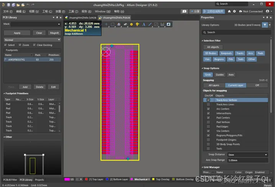Select the AXK5F80337YG footprint row
Image resolution: width=275 pixels, height=187 pixels.
coord(32,60)
